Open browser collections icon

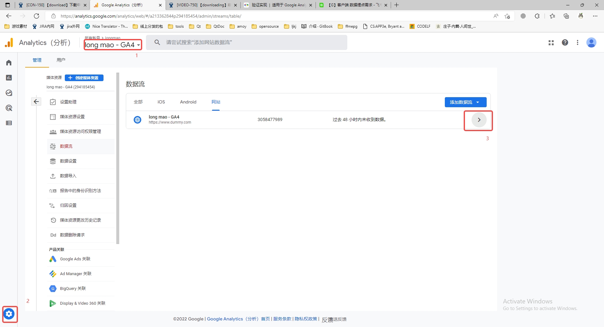tap(566, 16)
